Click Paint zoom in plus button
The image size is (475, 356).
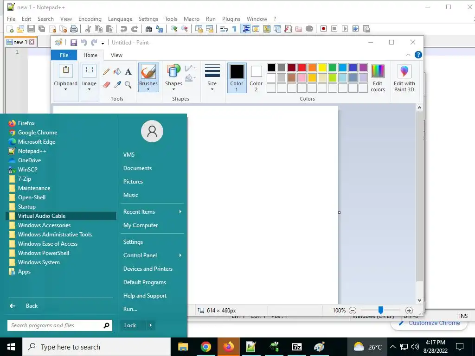tap(409, 310)
